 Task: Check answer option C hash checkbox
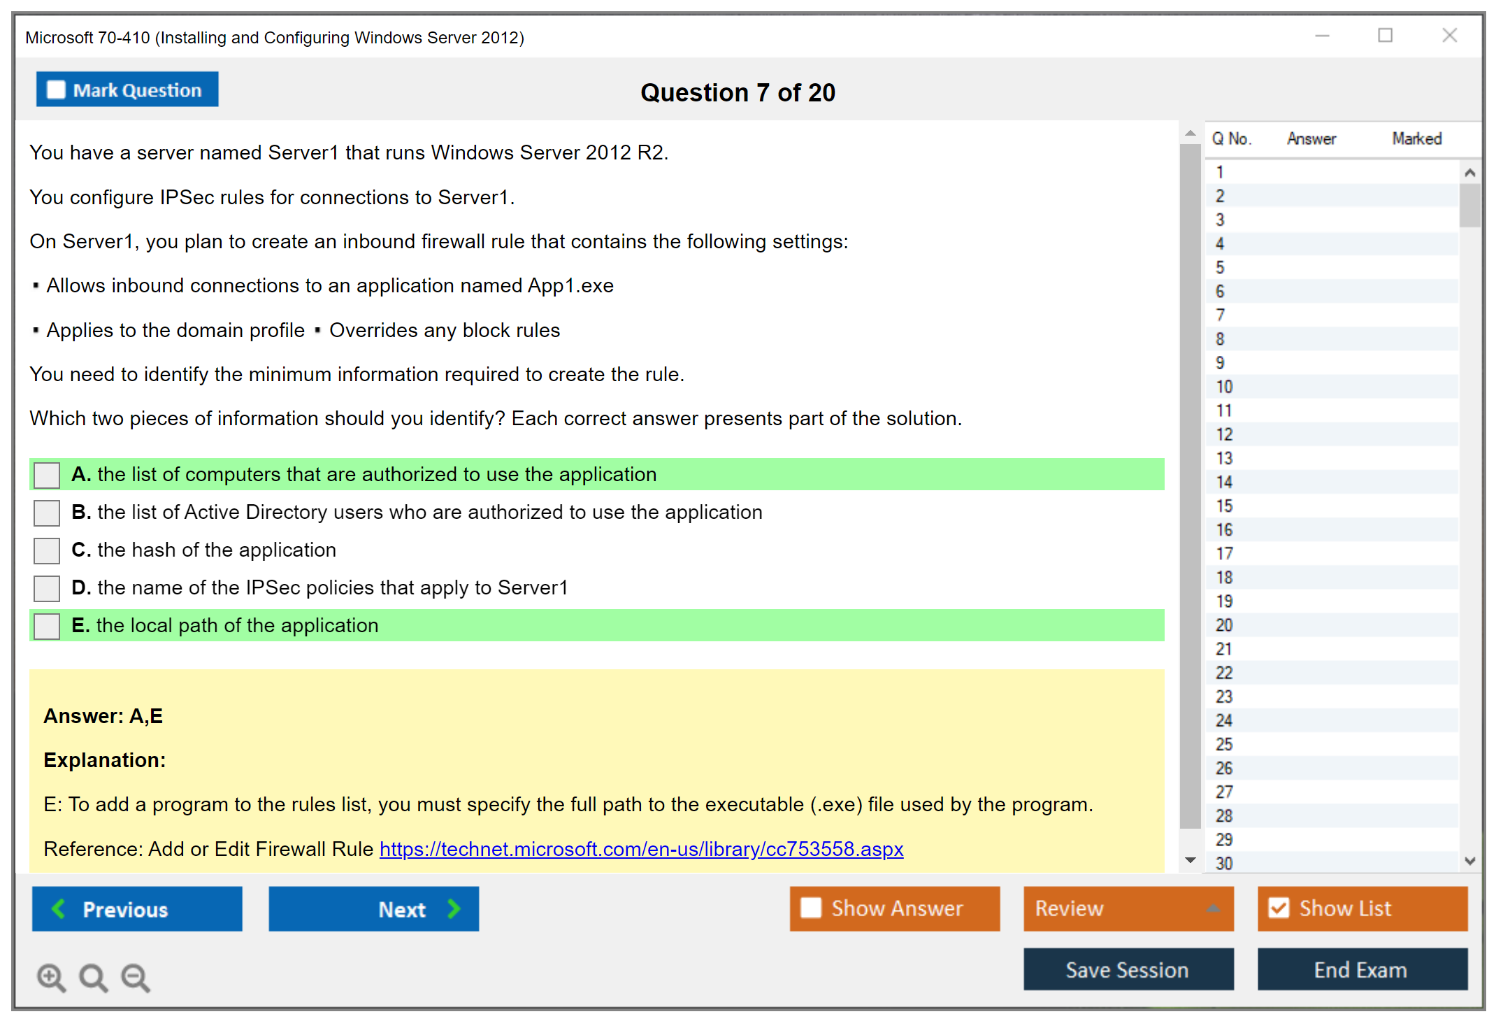point(47,550)
